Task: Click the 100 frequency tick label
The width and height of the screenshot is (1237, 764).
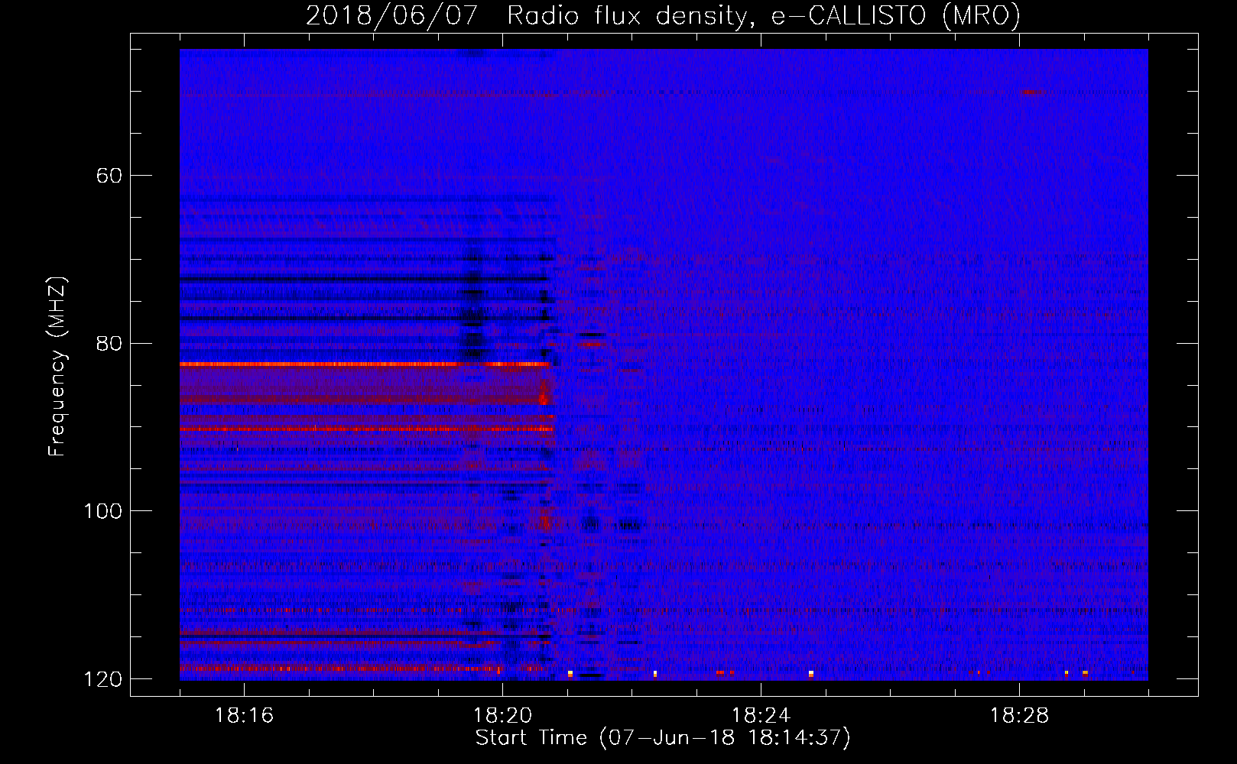Action: [x=102, y=511]
